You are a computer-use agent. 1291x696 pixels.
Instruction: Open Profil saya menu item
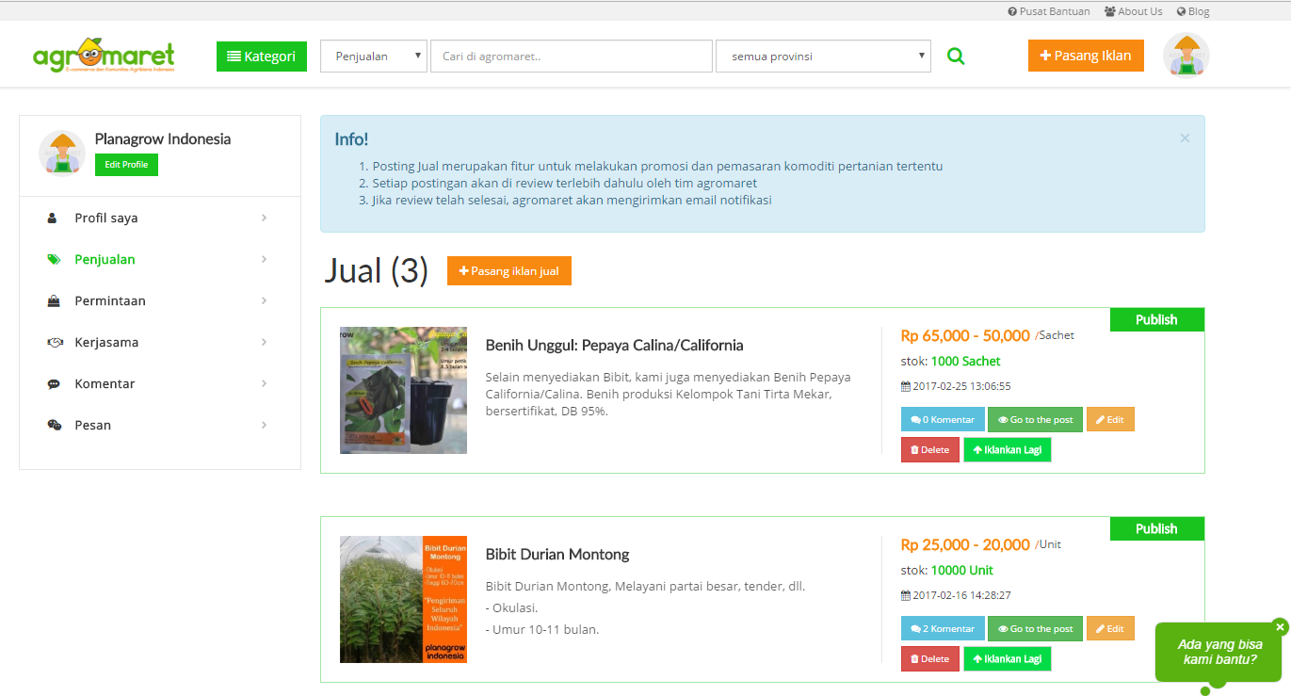click(106, 219)
